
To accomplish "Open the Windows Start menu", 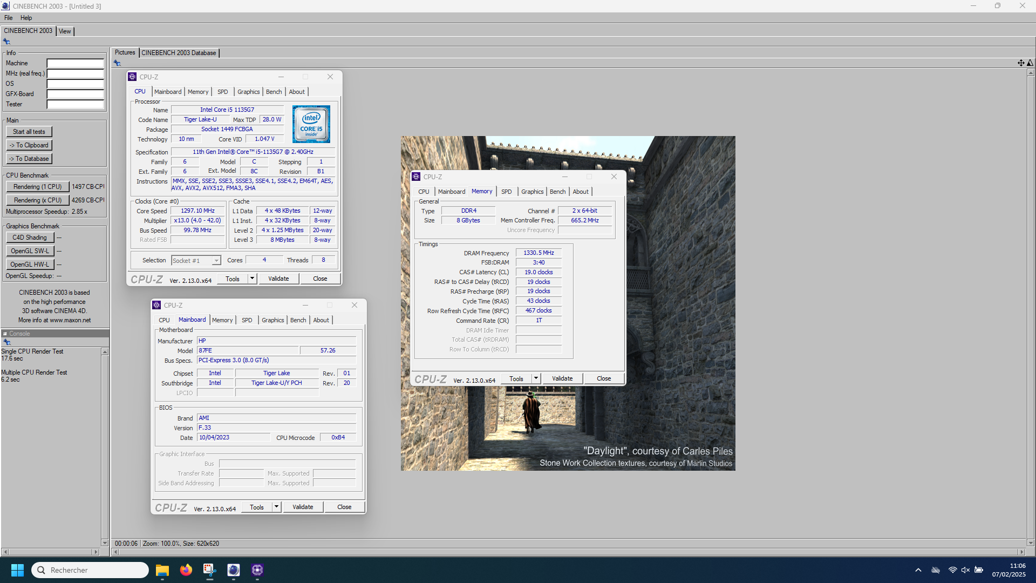I will pyautogui.click(x=17, y=570).
